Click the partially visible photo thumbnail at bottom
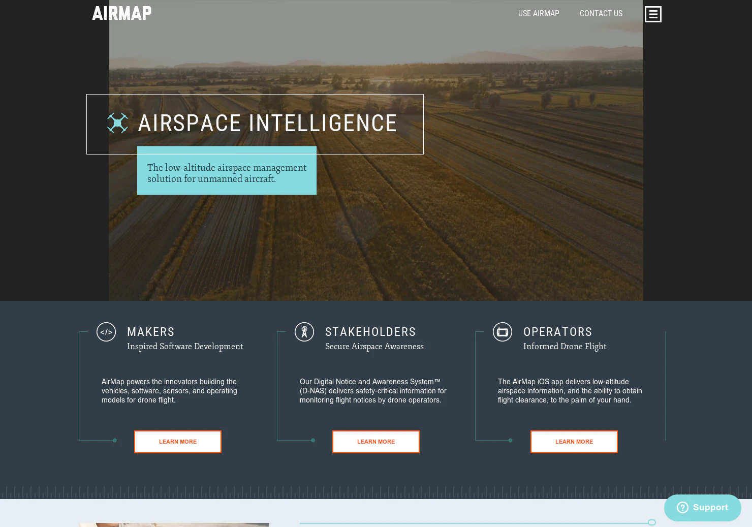752x527 pixels. (174, 525)
